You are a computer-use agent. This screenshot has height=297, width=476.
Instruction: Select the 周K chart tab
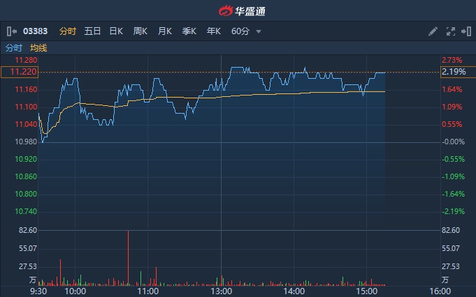pos(140,31)
